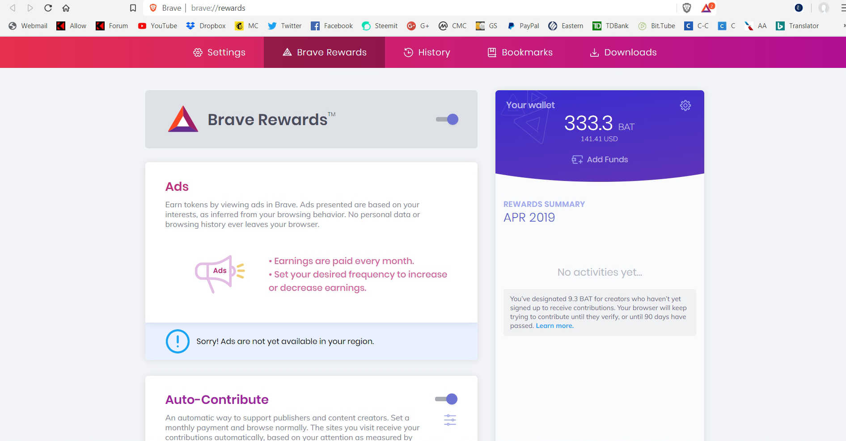The height and width of the screenshot is (441, 846).
Task: Open the Brave Shields lion icon
Action: point(687,8)
